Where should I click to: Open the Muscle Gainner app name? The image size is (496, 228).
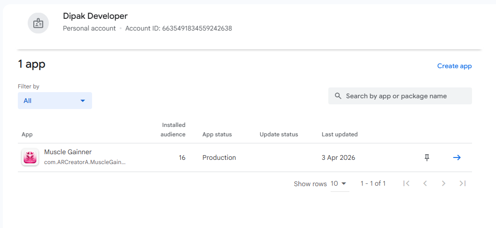[x=68, y=152]
